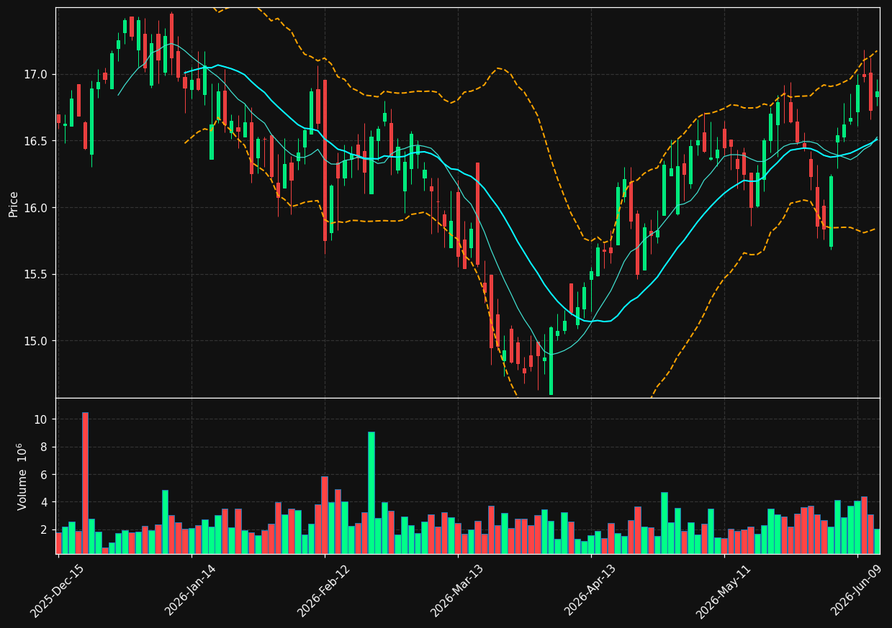
Task: Click the 2026-Jan-14 date label
Action: [x=191, y=591]
